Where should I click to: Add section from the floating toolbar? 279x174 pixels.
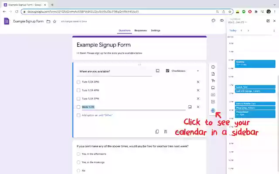pyautogui.click(x=213, y=102)
